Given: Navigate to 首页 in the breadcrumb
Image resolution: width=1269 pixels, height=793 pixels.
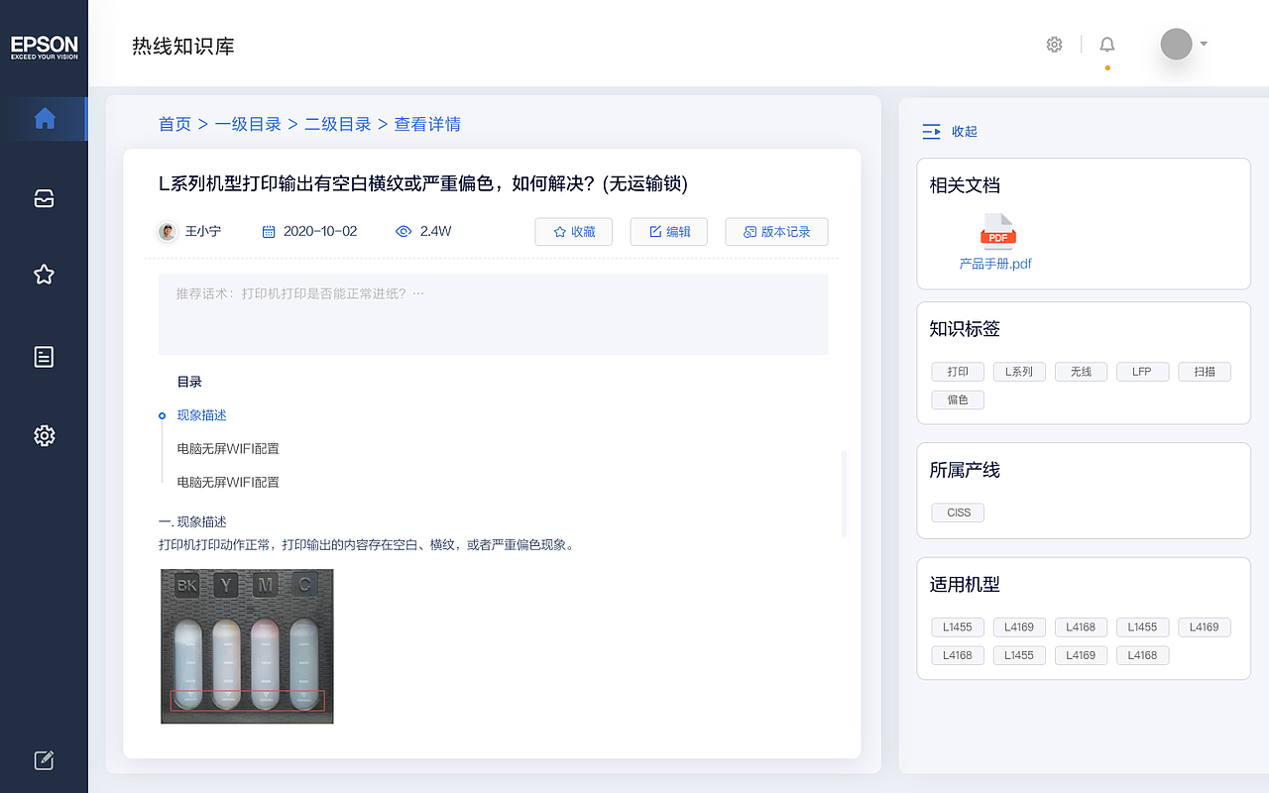Looking at the screenshot, I should click(x=174, y=123).
